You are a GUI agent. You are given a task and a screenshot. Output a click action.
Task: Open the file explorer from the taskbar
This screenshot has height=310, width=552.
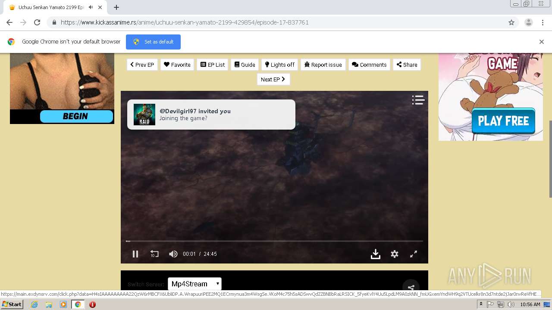(x=49, y=304)
